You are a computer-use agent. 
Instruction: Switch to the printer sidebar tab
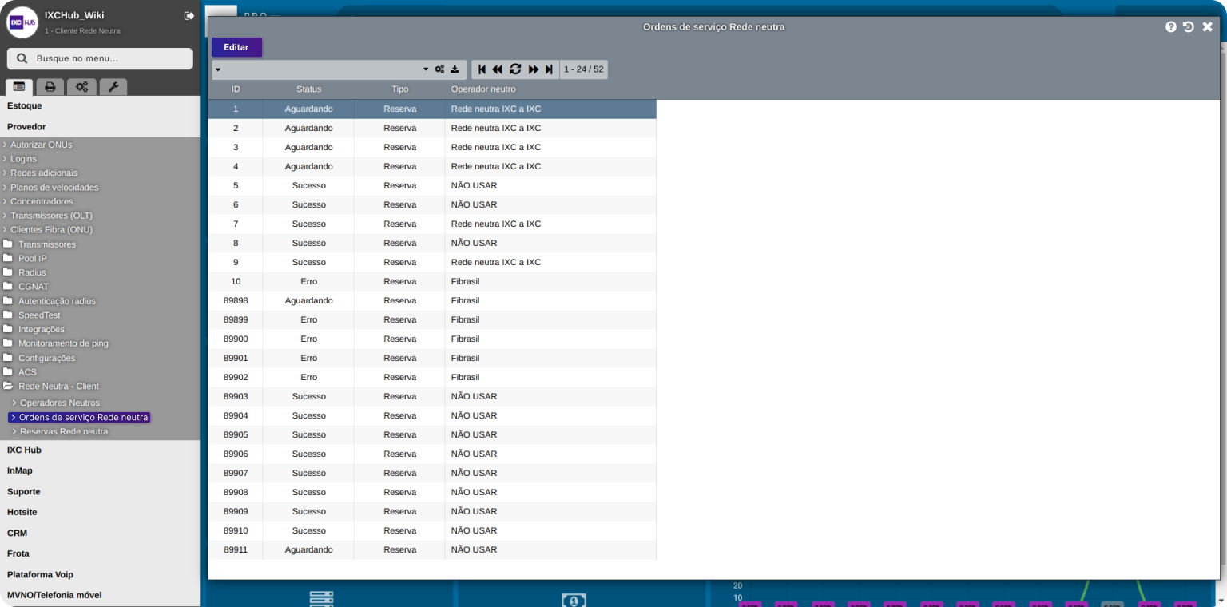click(50, 87)
